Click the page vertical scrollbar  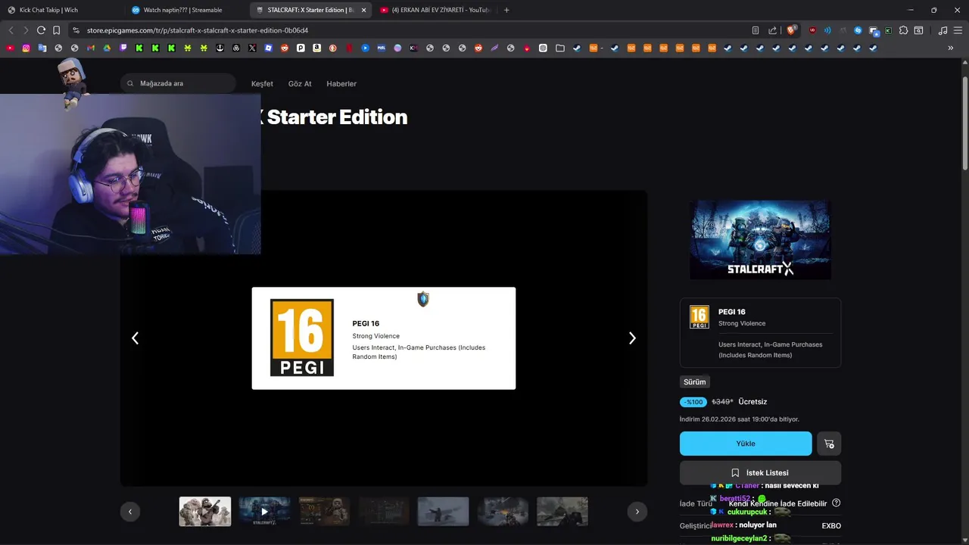pos(964,123)
